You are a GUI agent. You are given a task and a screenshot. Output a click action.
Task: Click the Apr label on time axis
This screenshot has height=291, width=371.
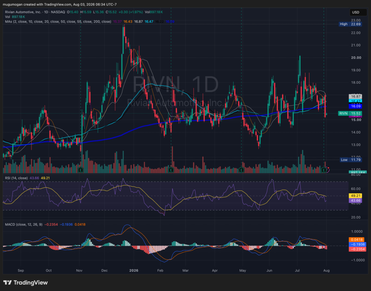[214, 270]
